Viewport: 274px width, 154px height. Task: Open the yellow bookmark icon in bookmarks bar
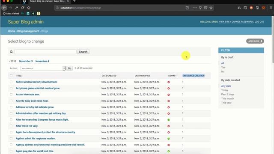[x=39, y=13]
